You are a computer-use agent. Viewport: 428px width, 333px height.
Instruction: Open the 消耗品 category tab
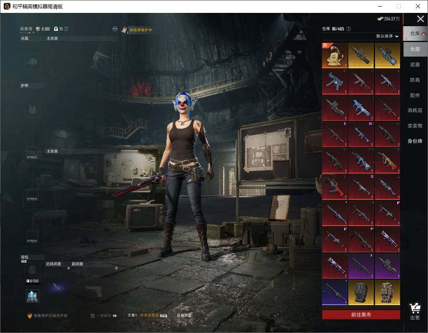pos(415,110)
